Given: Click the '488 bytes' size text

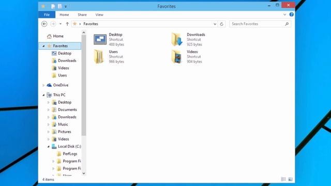Looking at the screenshot, I should (116, 44).
